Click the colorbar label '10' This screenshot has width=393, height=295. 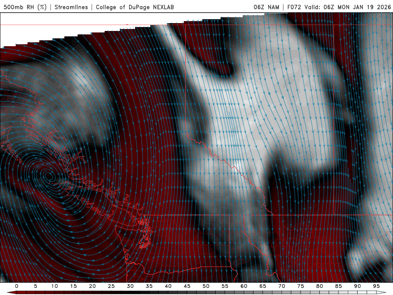click(x=55, y=286)
